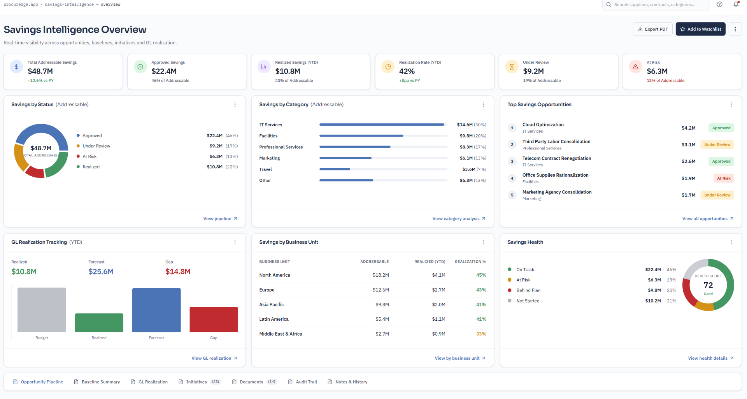Click the document icon beside Notes & History
Screen dimensions: 747x399
tap(330, 382)
